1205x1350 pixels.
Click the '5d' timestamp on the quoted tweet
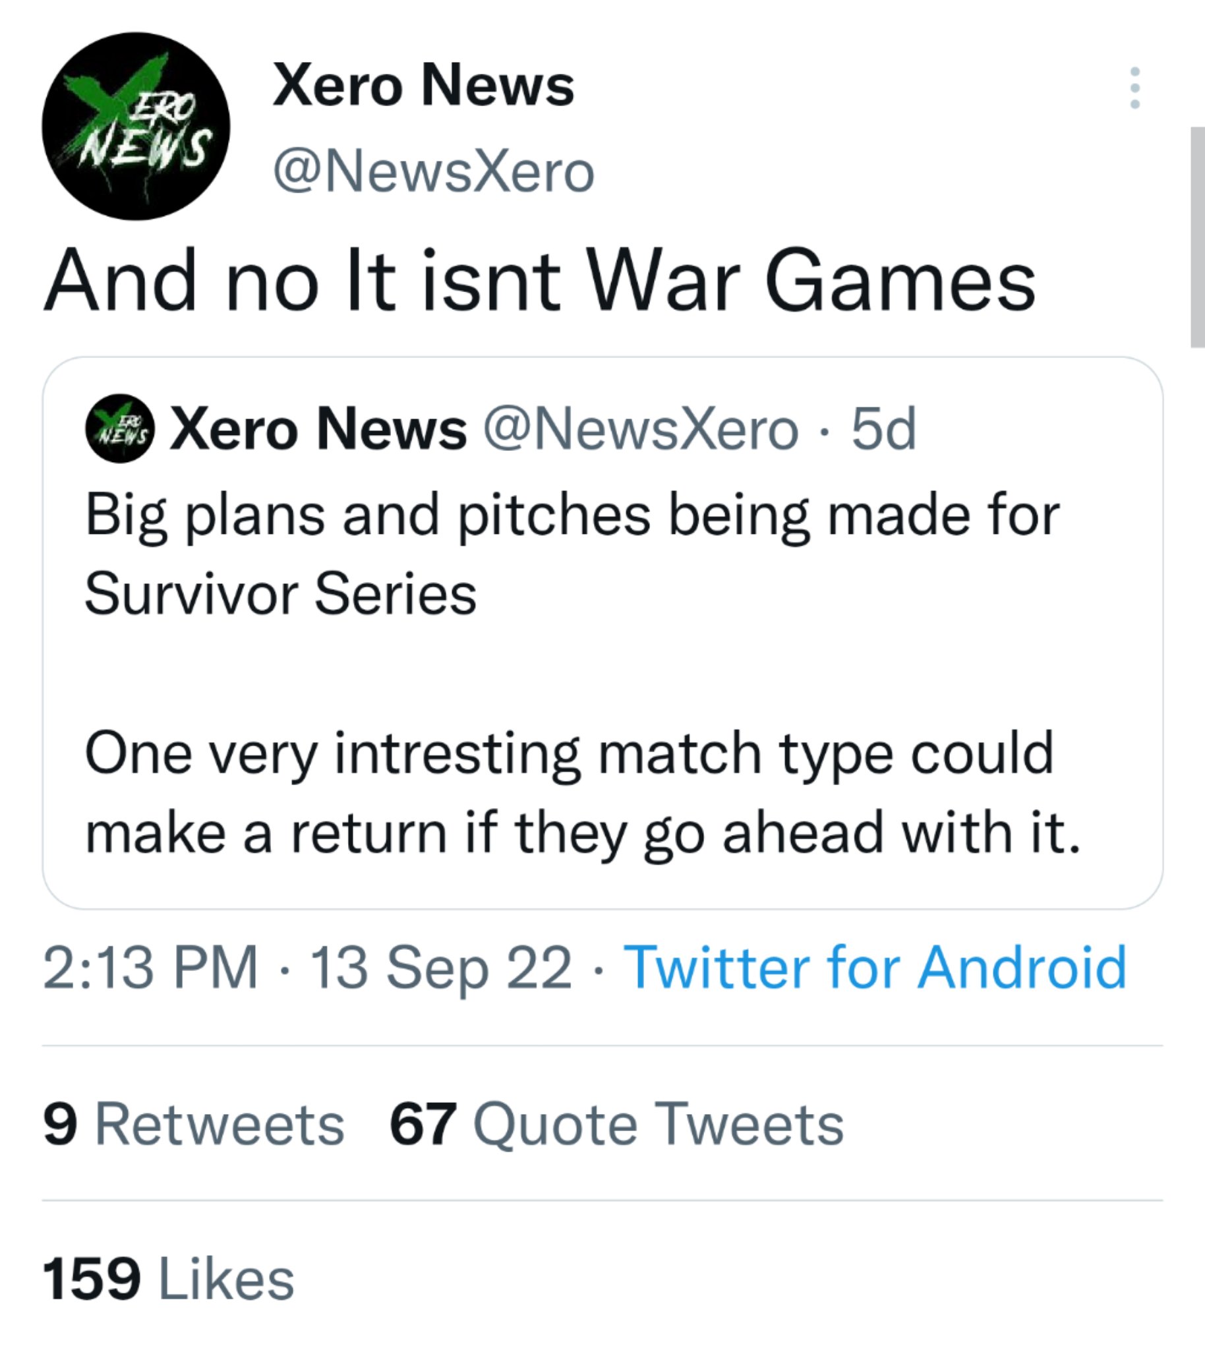coord(883,429)
